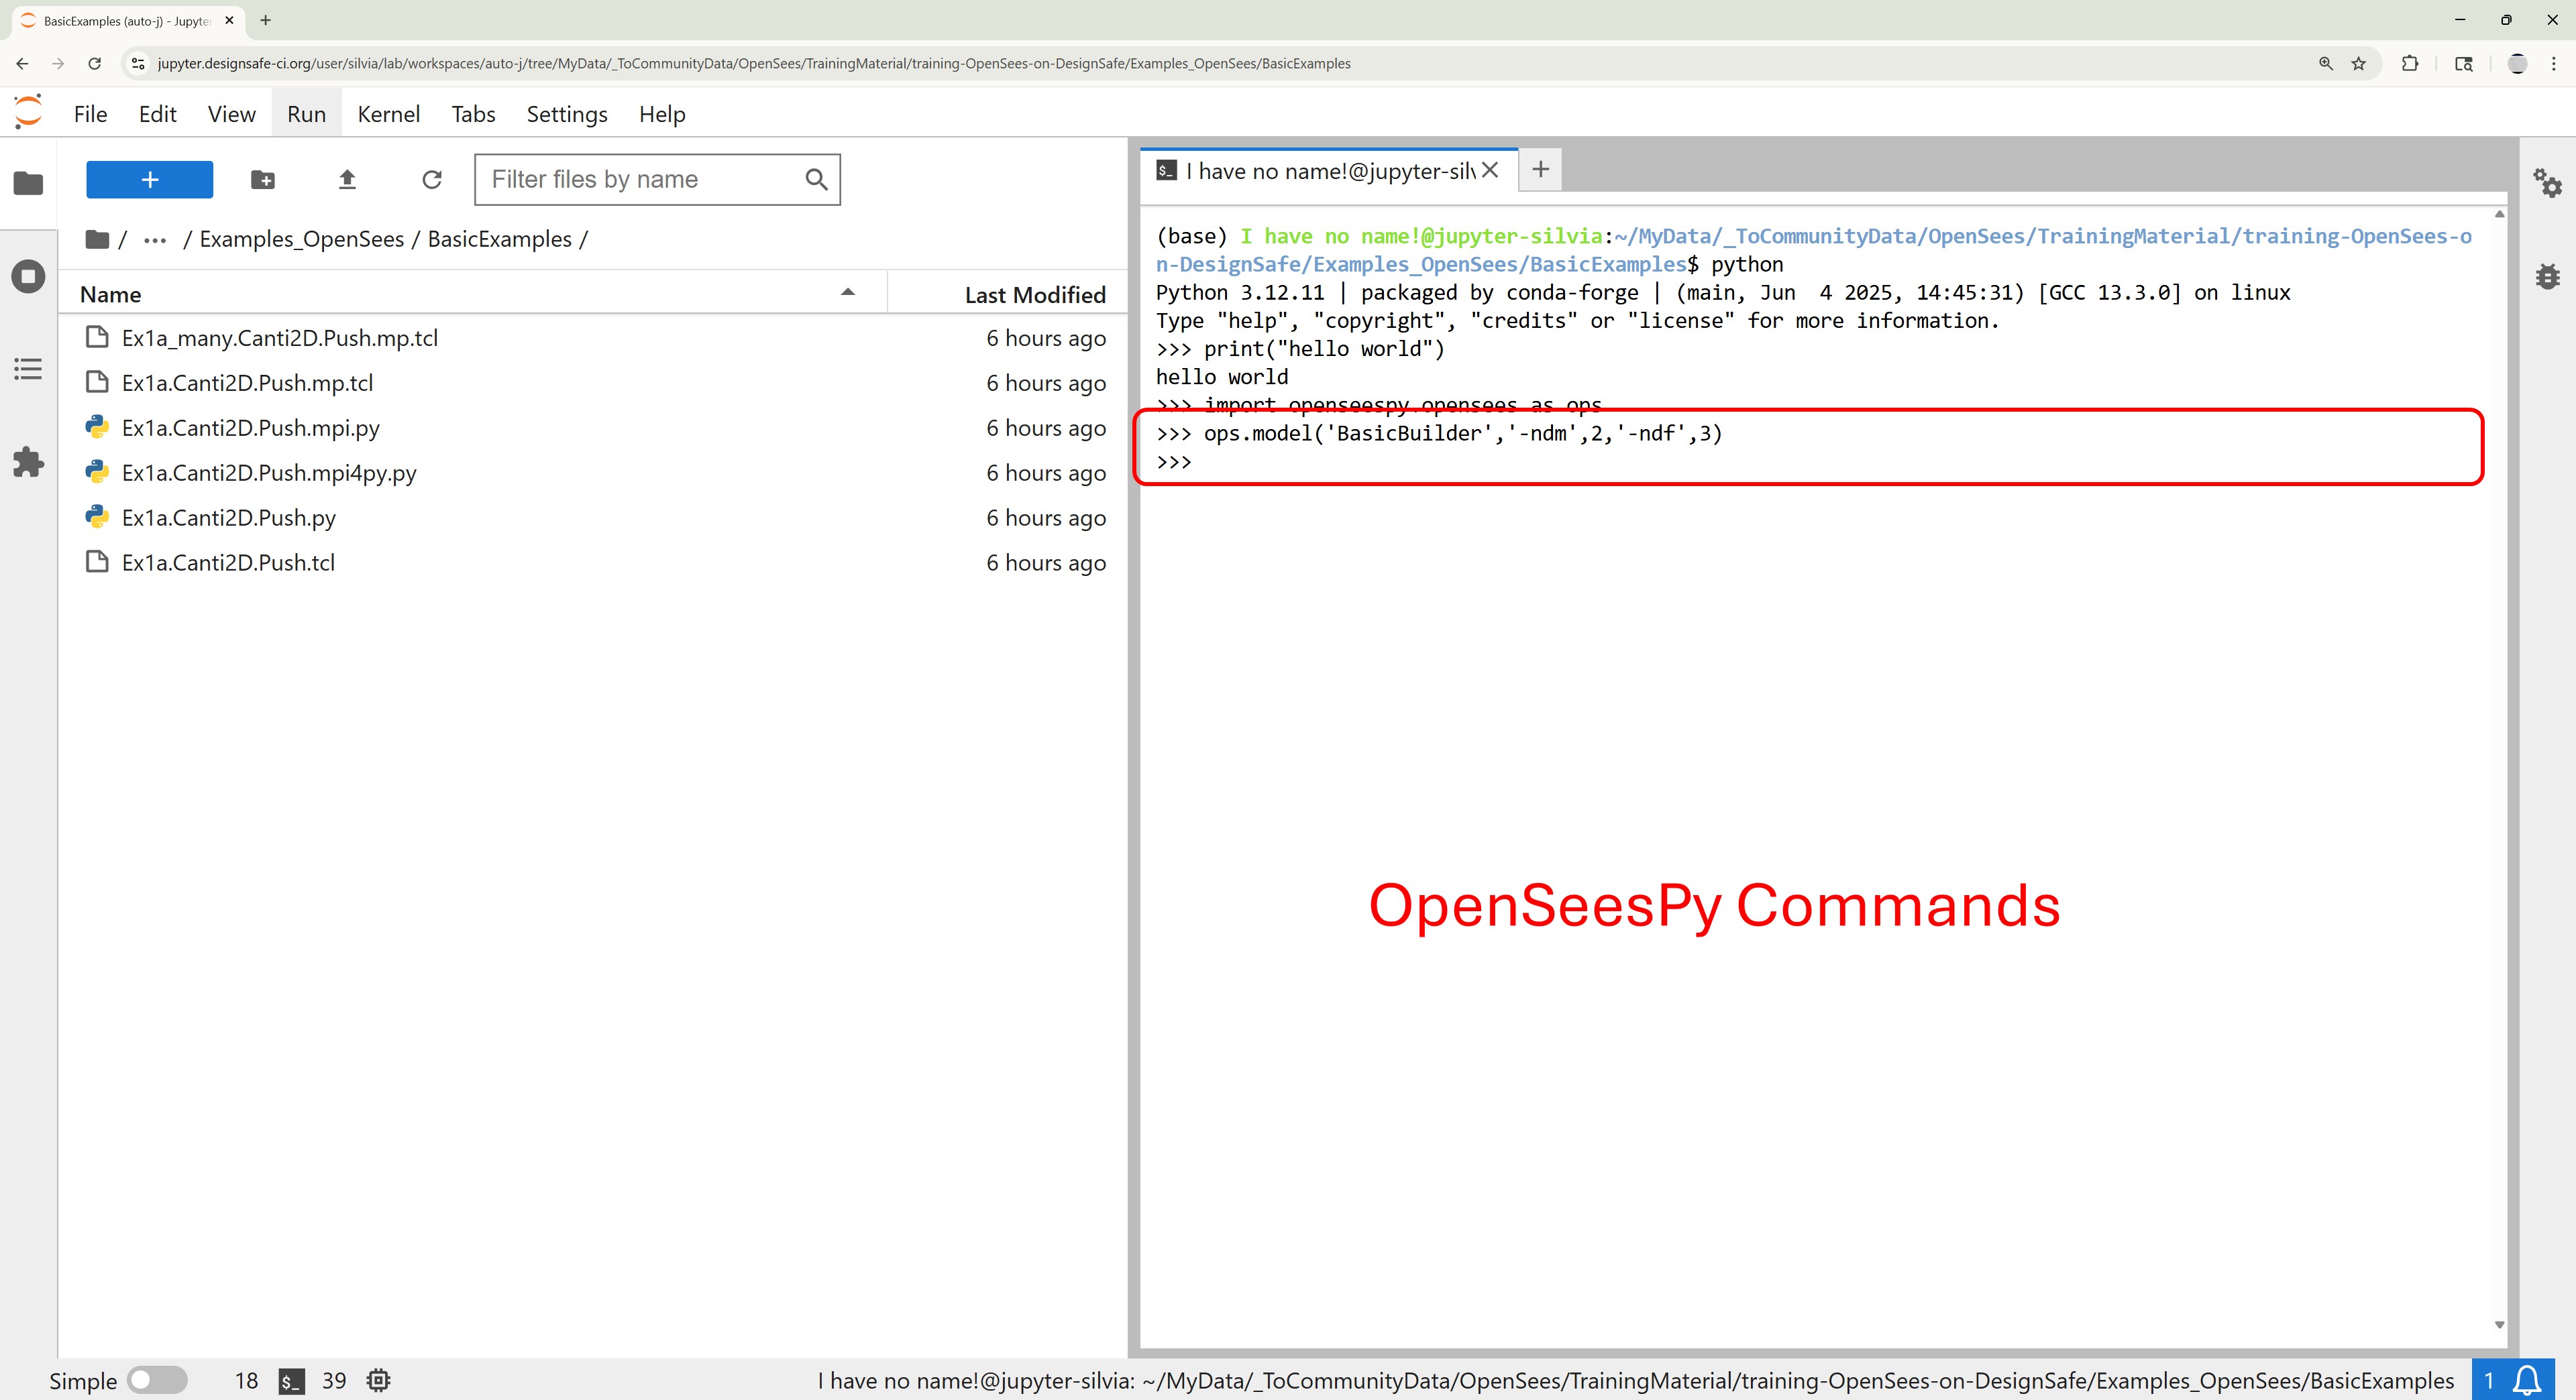Open the Settings menu
This screenshot has width=2576, height=1400.
(566, 114)
